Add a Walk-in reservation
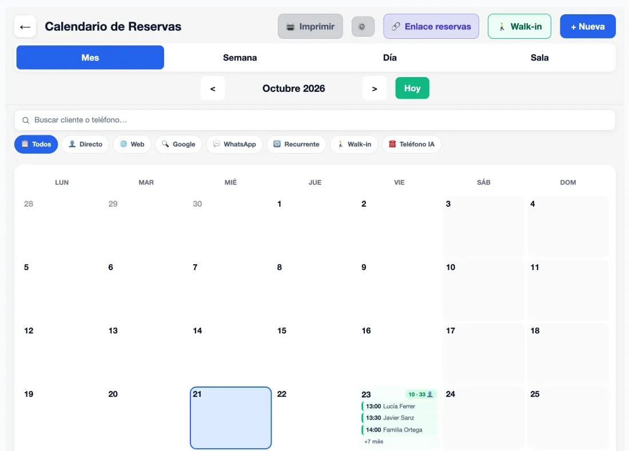 pyautogui.click(x=519, y=26)
